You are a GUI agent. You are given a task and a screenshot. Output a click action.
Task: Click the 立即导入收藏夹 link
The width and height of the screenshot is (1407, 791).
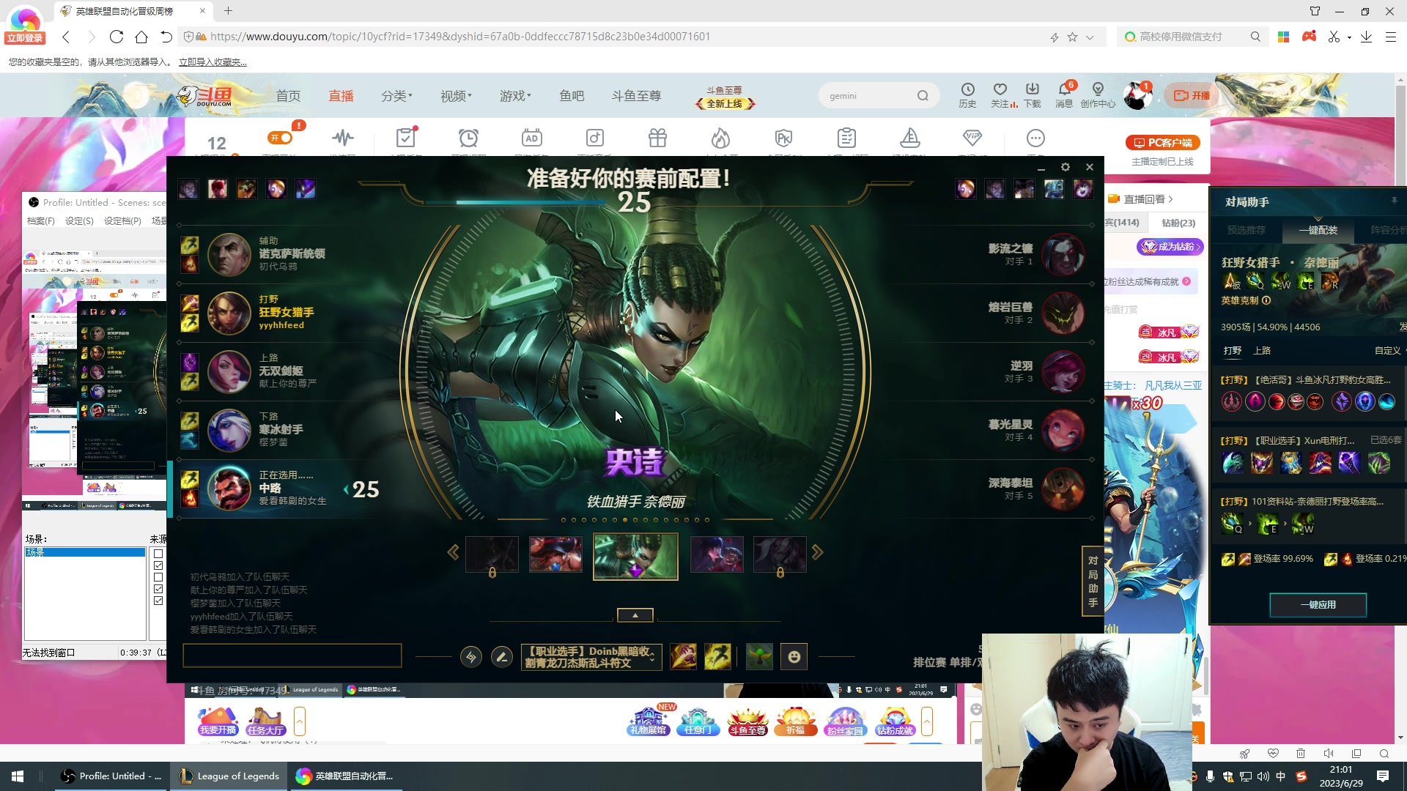point(213,62)
